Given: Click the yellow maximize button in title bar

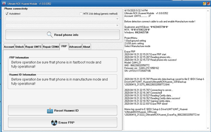Looking at the screenshot, I should coord(204,4).
